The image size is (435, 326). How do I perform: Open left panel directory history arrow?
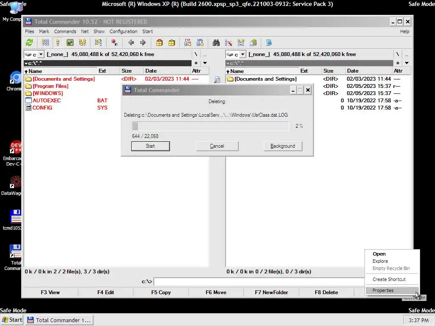point(205,63)
